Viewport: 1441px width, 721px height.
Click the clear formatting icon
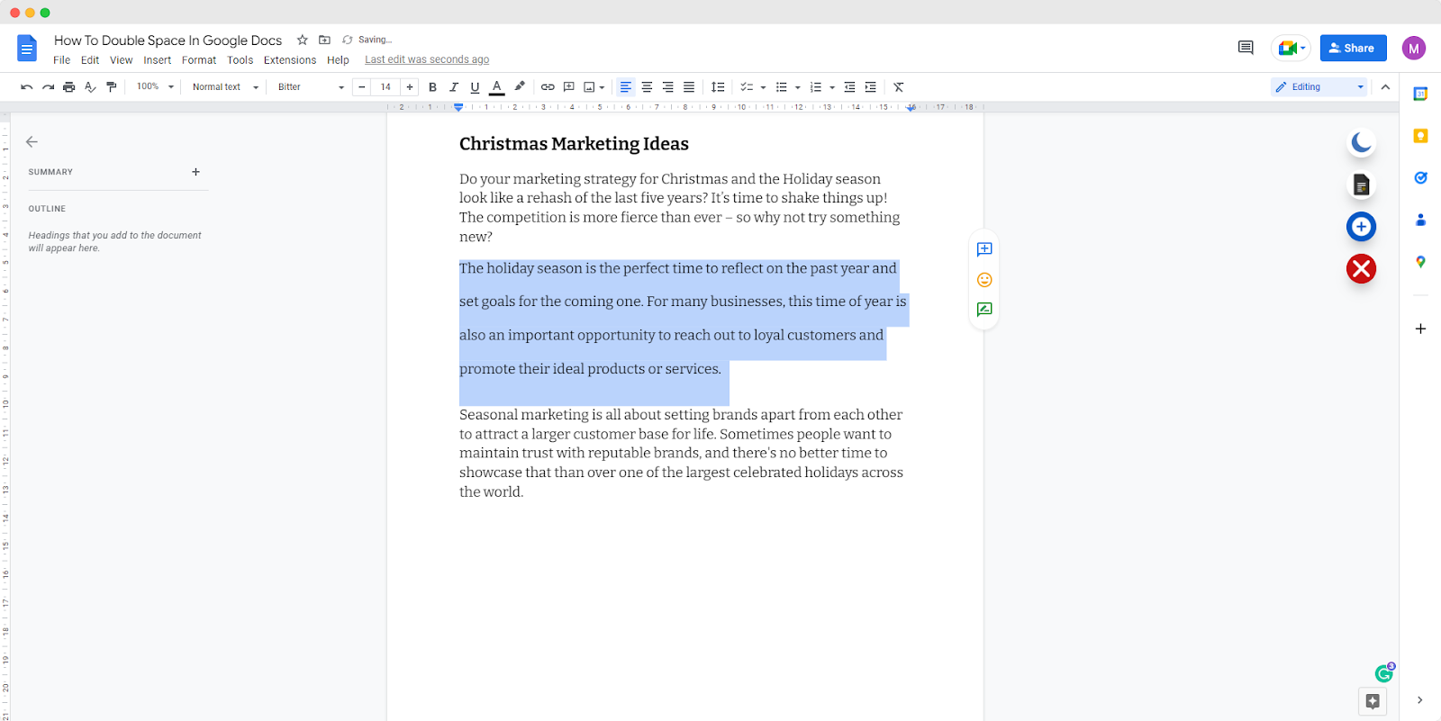(x=898, y=87)
